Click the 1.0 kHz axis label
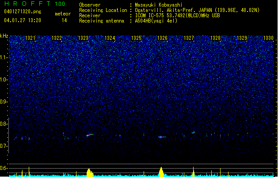The height and width of the screenshot is (177, 278). click(x=4, y=80)
